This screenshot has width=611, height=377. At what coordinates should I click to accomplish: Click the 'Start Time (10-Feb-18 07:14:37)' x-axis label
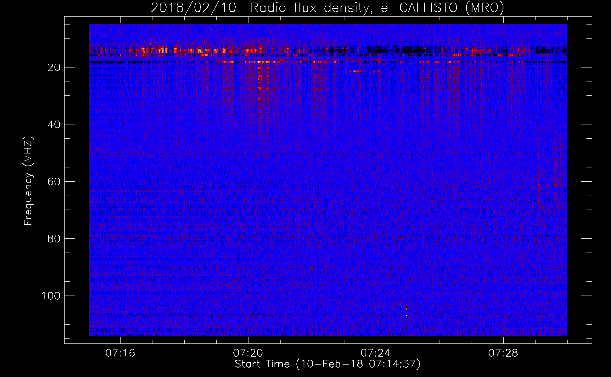(x=327, y=364)
